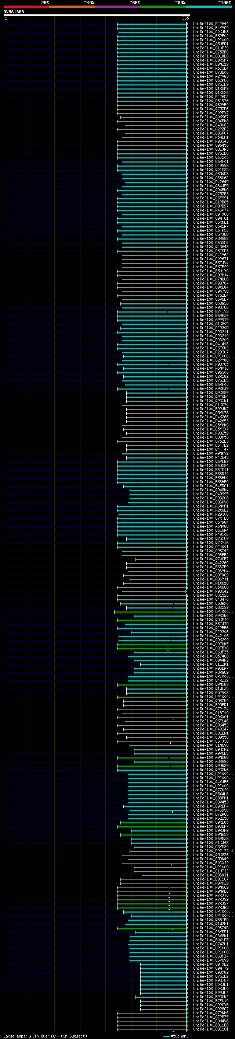Click the query end position 365
The image size is (235, 1039).
click(x=185, y=18)
